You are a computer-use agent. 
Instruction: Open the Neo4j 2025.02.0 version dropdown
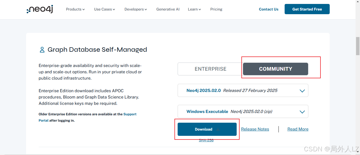point(243,90)
